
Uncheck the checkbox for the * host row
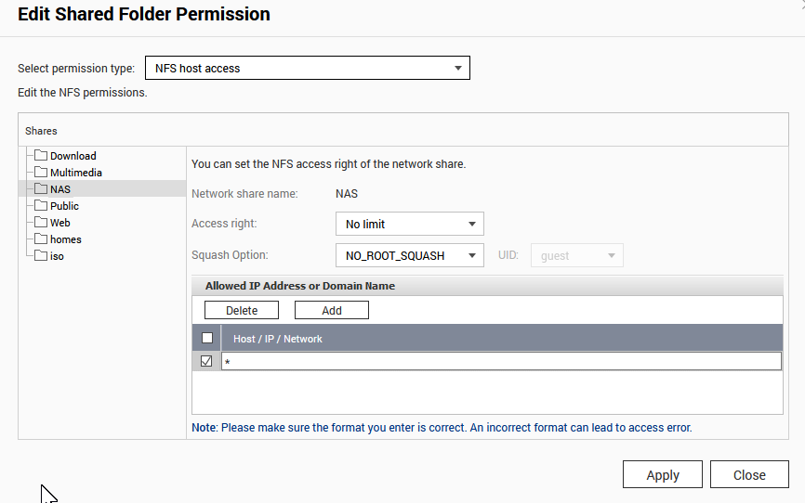[x=206, y=361]
